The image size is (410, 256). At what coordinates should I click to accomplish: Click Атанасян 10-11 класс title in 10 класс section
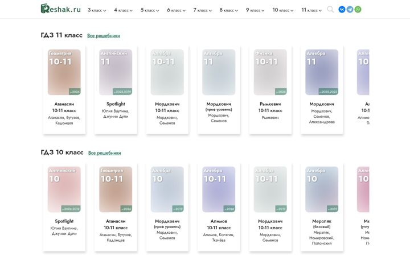click(116, 224)
